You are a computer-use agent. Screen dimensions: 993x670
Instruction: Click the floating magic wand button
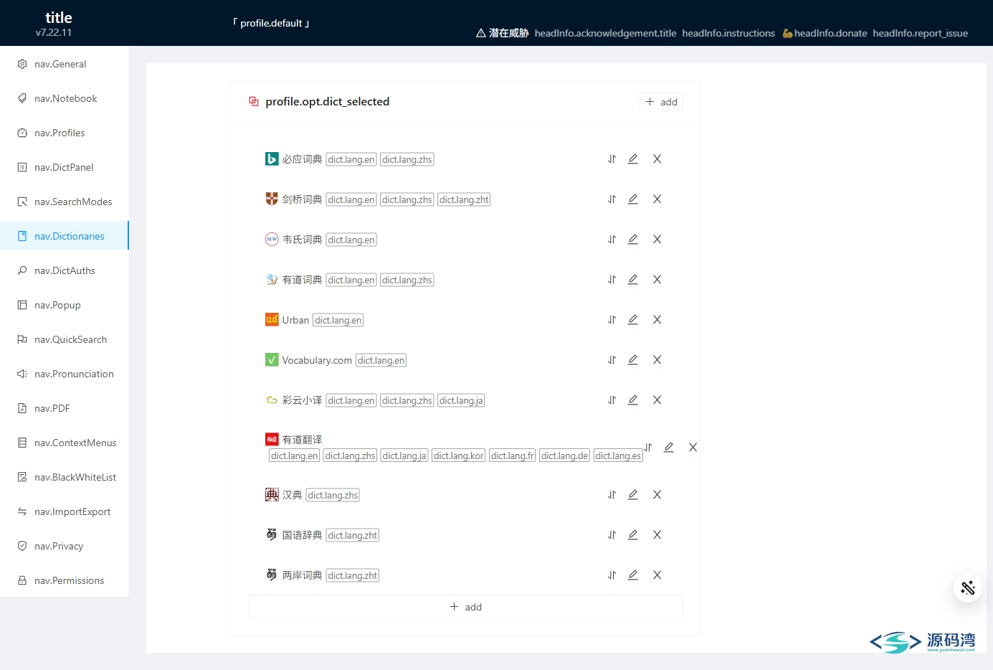968,588
